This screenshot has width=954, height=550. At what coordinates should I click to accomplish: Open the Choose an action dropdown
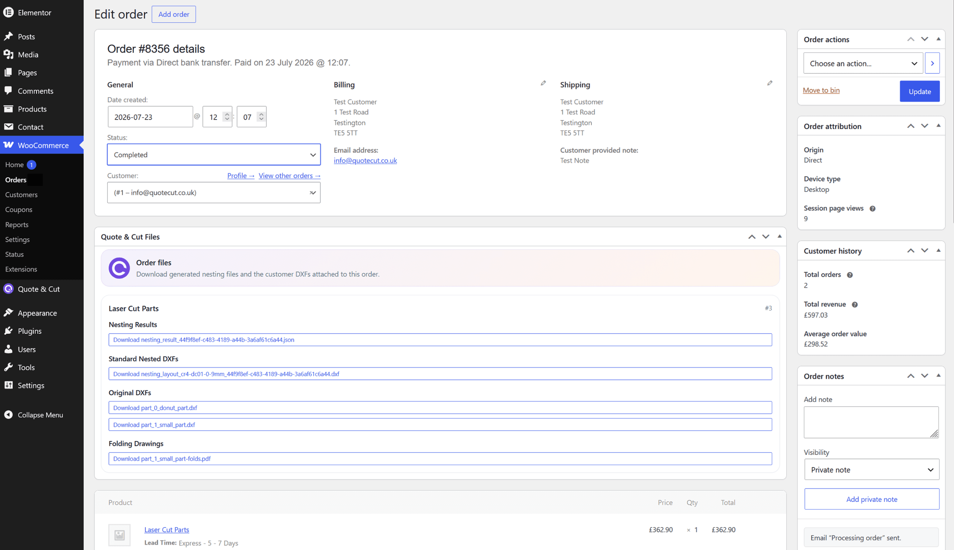click(863, 63)
